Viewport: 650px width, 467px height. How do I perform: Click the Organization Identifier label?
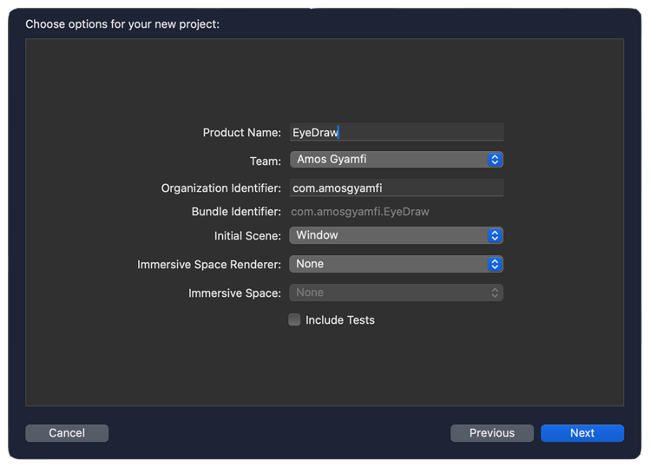coord(221,188)
